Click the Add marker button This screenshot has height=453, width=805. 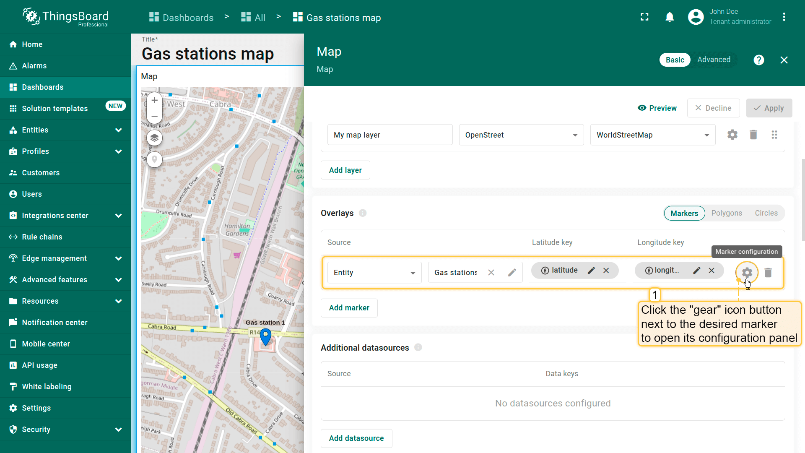(349, 308)
